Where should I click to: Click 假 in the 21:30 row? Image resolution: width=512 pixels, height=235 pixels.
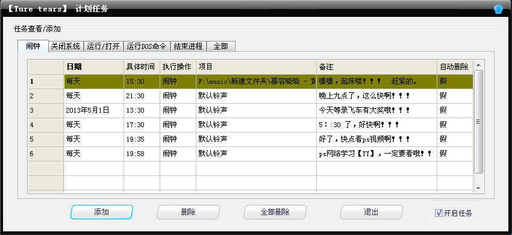click(455, 96)
